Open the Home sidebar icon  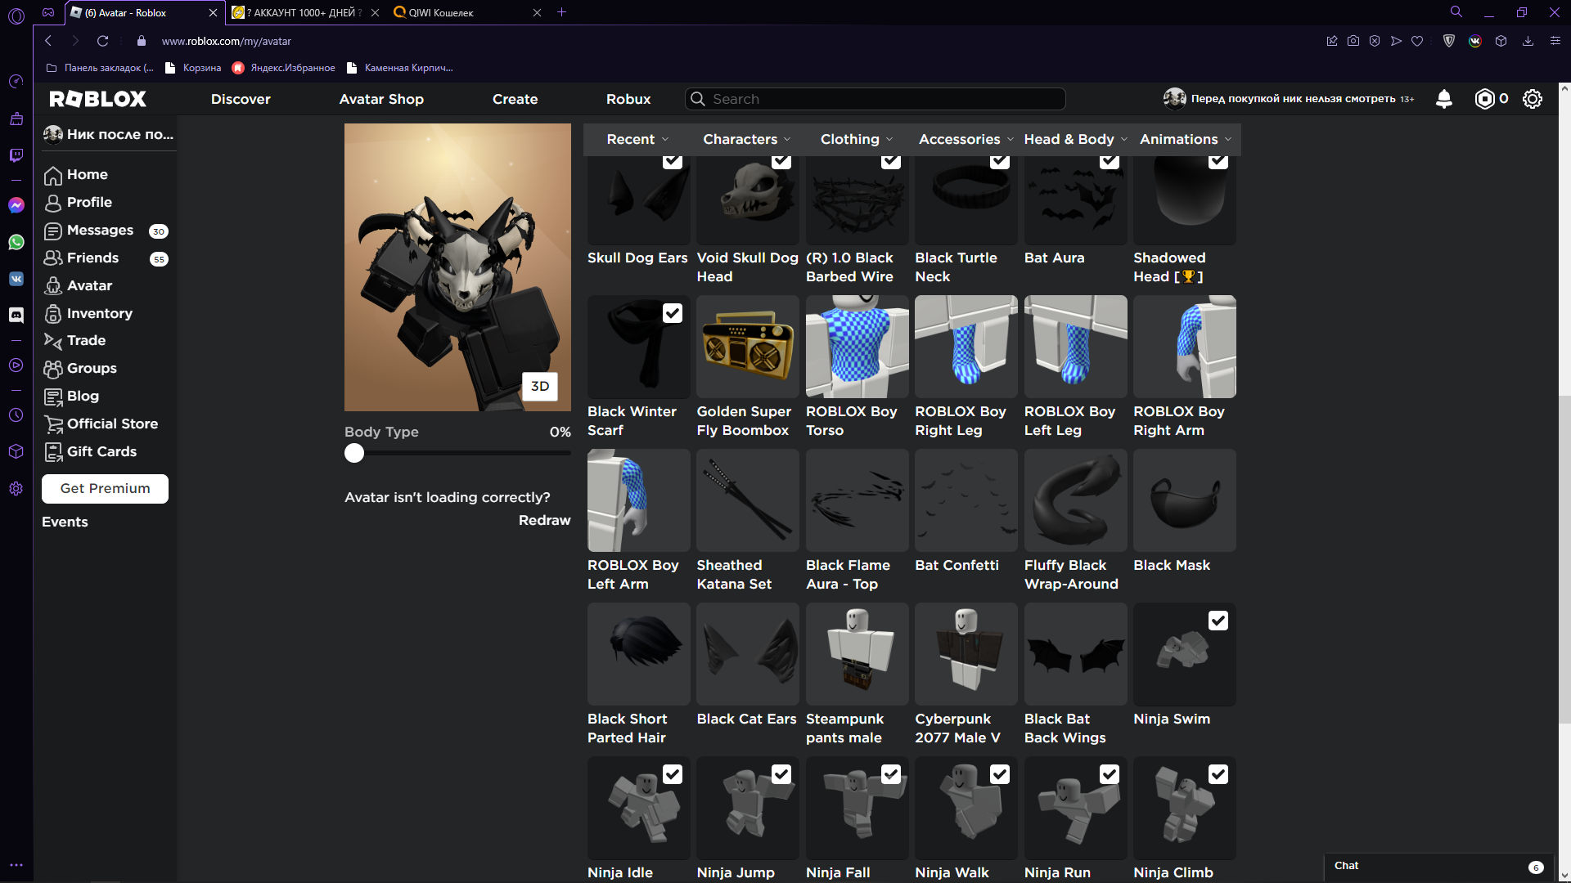pyautogui.click(x=53, y=175)
